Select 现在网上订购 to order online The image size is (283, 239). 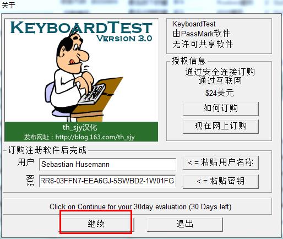pos(221,126)
